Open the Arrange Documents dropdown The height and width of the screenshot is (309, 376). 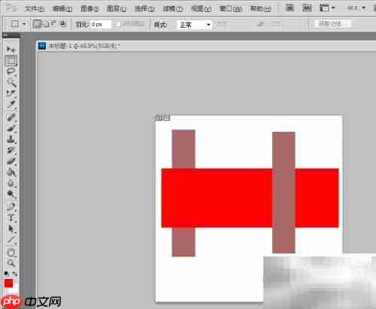[327, 8]
